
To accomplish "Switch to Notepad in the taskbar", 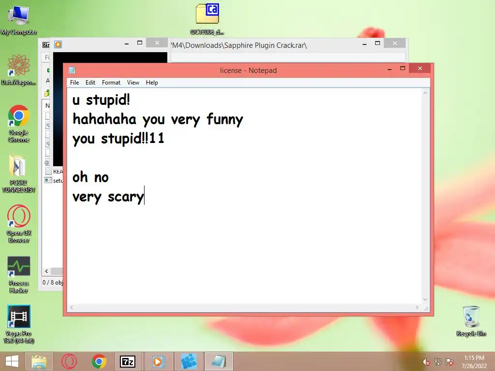I will click(x=219, y=361).
